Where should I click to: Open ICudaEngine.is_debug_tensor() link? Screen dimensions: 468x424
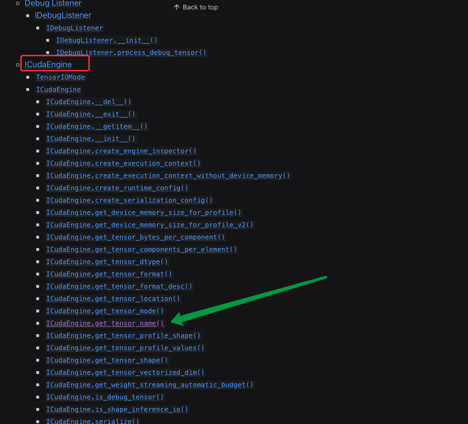click(x=105, y=397)
